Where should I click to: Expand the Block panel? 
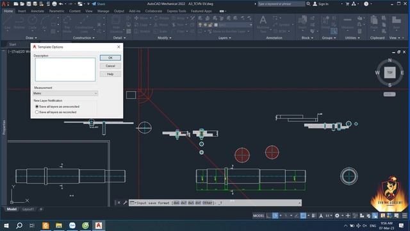pyautogui.click(x=307, y=38)
